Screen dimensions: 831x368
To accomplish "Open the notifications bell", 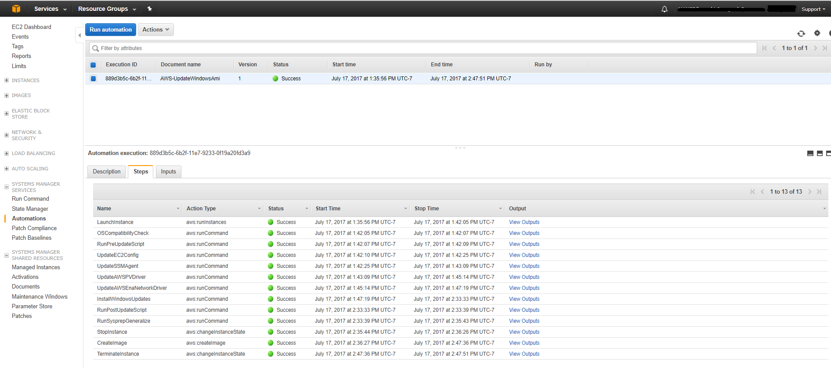I will point(665,9).
